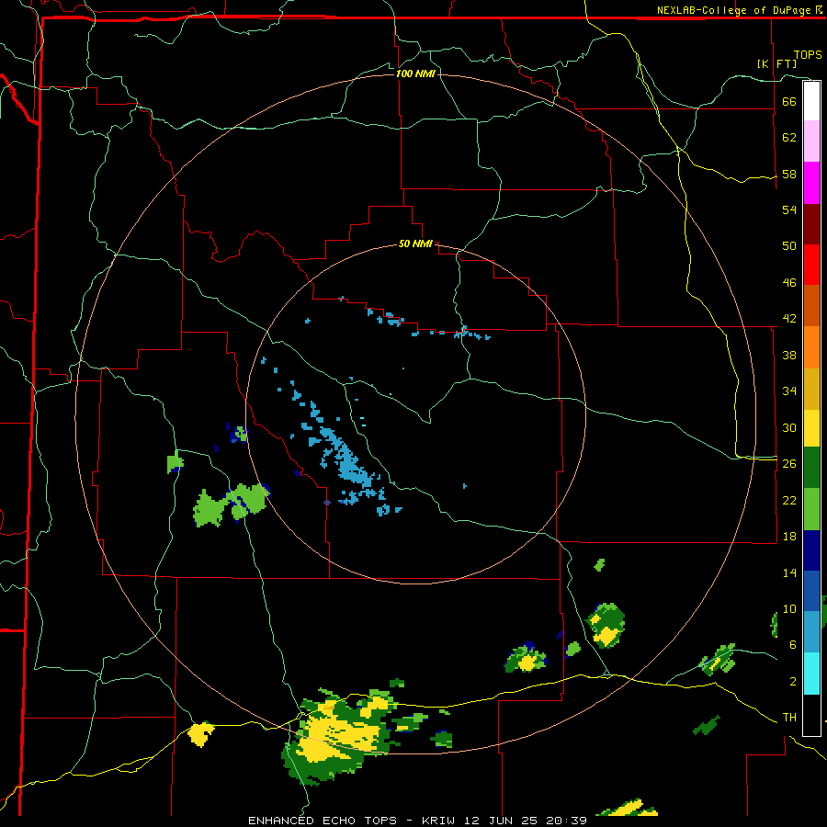Click the dark green swatch between 26 and 30

[x=811, y=468]
